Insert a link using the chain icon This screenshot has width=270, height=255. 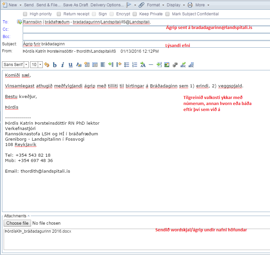pos(175,65)
